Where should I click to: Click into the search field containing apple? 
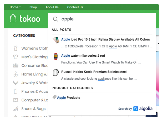coord(105,19)
